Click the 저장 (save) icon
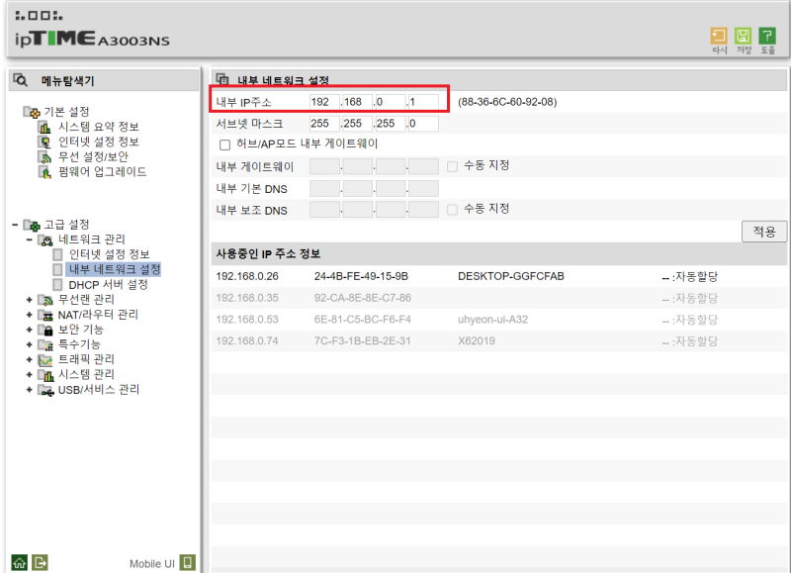Viewport: 791px width, 573px height. tap(745, 35)
